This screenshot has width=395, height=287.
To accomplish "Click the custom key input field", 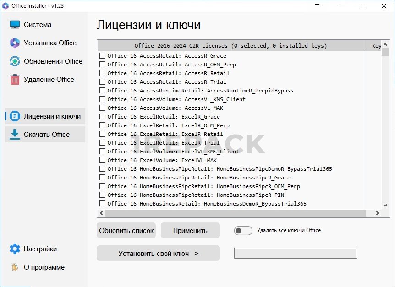I will tap(295, 253).
